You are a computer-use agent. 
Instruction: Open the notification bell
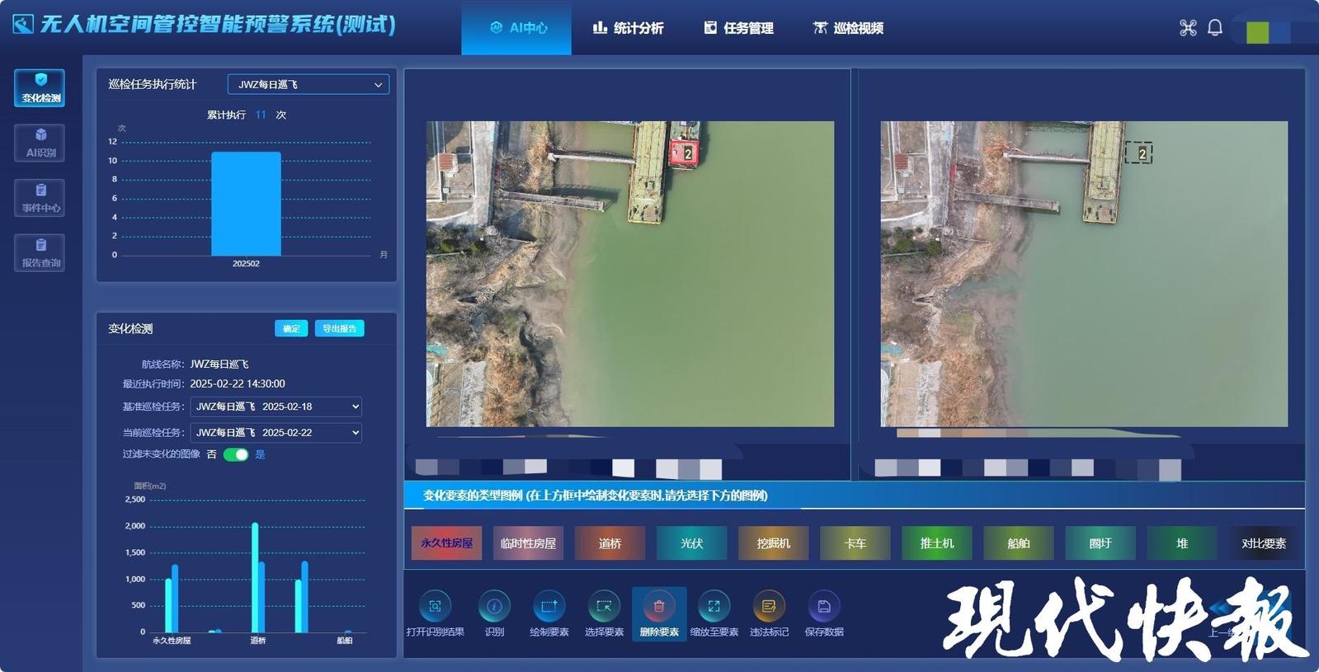pos(1214,28)
